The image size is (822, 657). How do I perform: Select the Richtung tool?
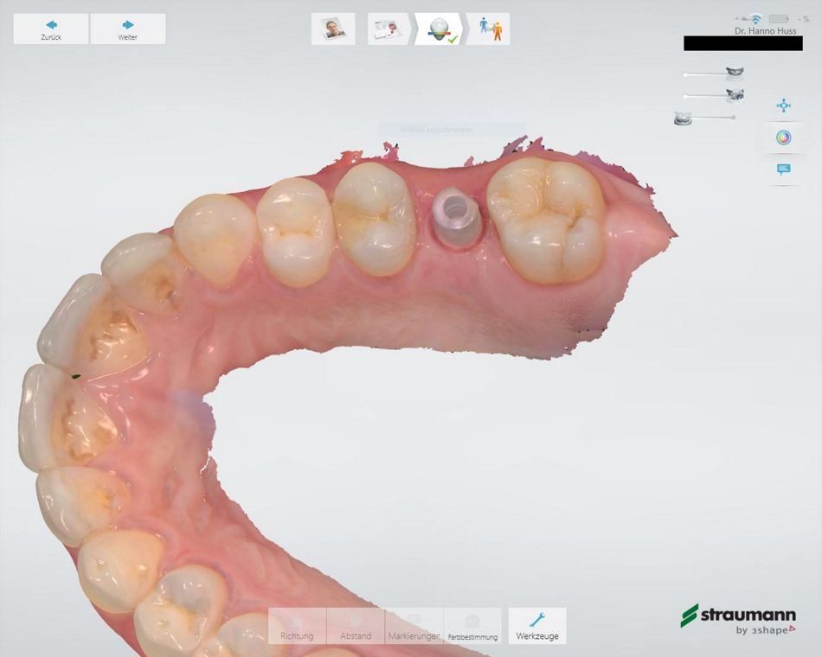(298, 626)
